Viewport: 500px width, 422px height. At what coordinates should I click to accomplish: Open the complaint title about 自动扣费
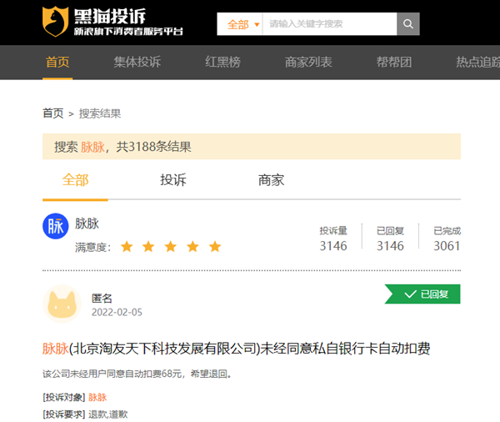[236, 349]
